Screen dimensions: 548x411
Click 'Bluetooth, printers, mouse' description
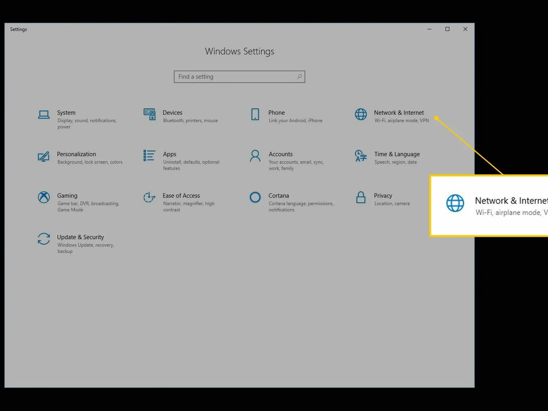click(191, 121)
